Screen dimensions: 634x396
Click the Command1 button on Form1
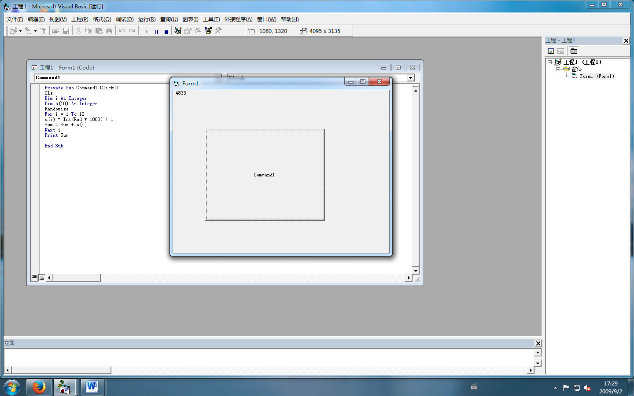click(x=265, y=175)
